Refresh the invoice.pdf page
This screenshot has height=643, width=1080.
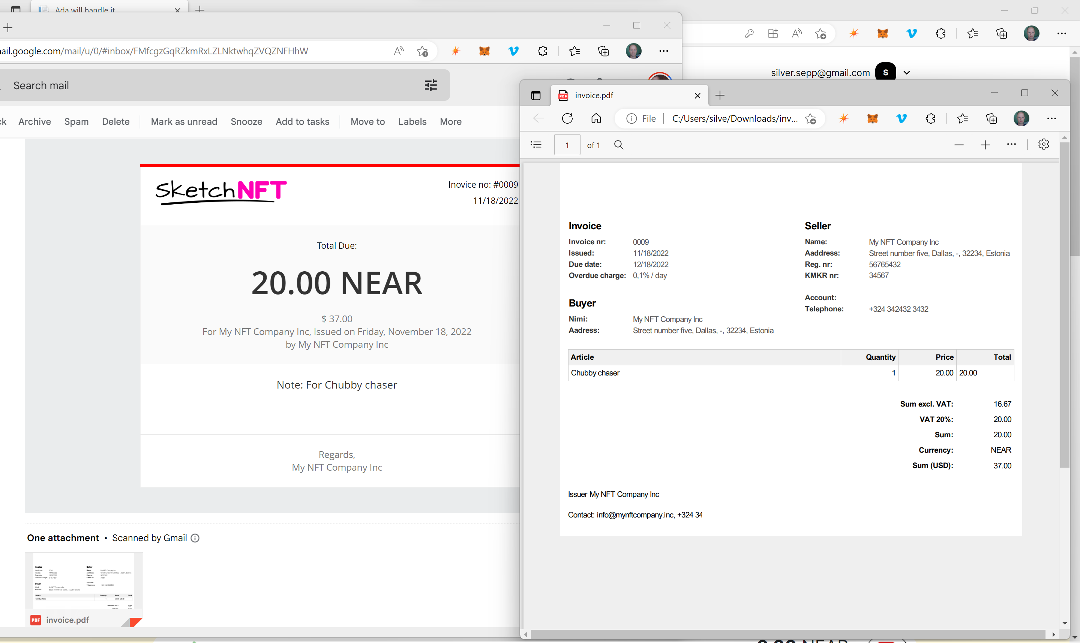point(567,118)
